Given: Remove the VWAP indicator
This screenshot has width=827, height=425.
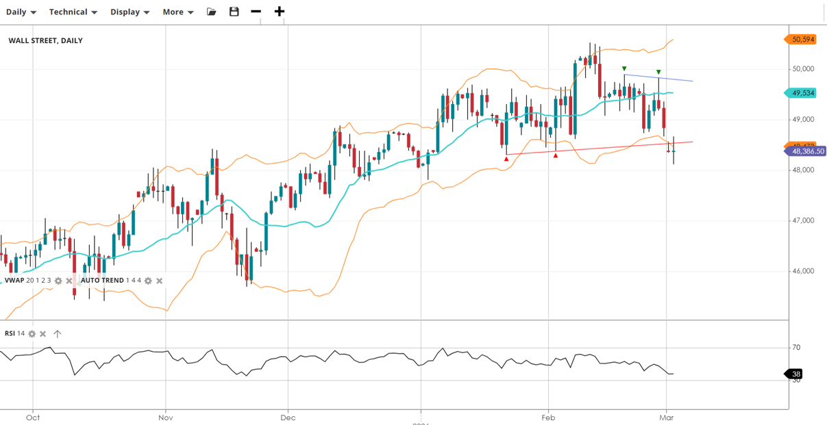Looking at the screenshot, I should tap(69, 281).
